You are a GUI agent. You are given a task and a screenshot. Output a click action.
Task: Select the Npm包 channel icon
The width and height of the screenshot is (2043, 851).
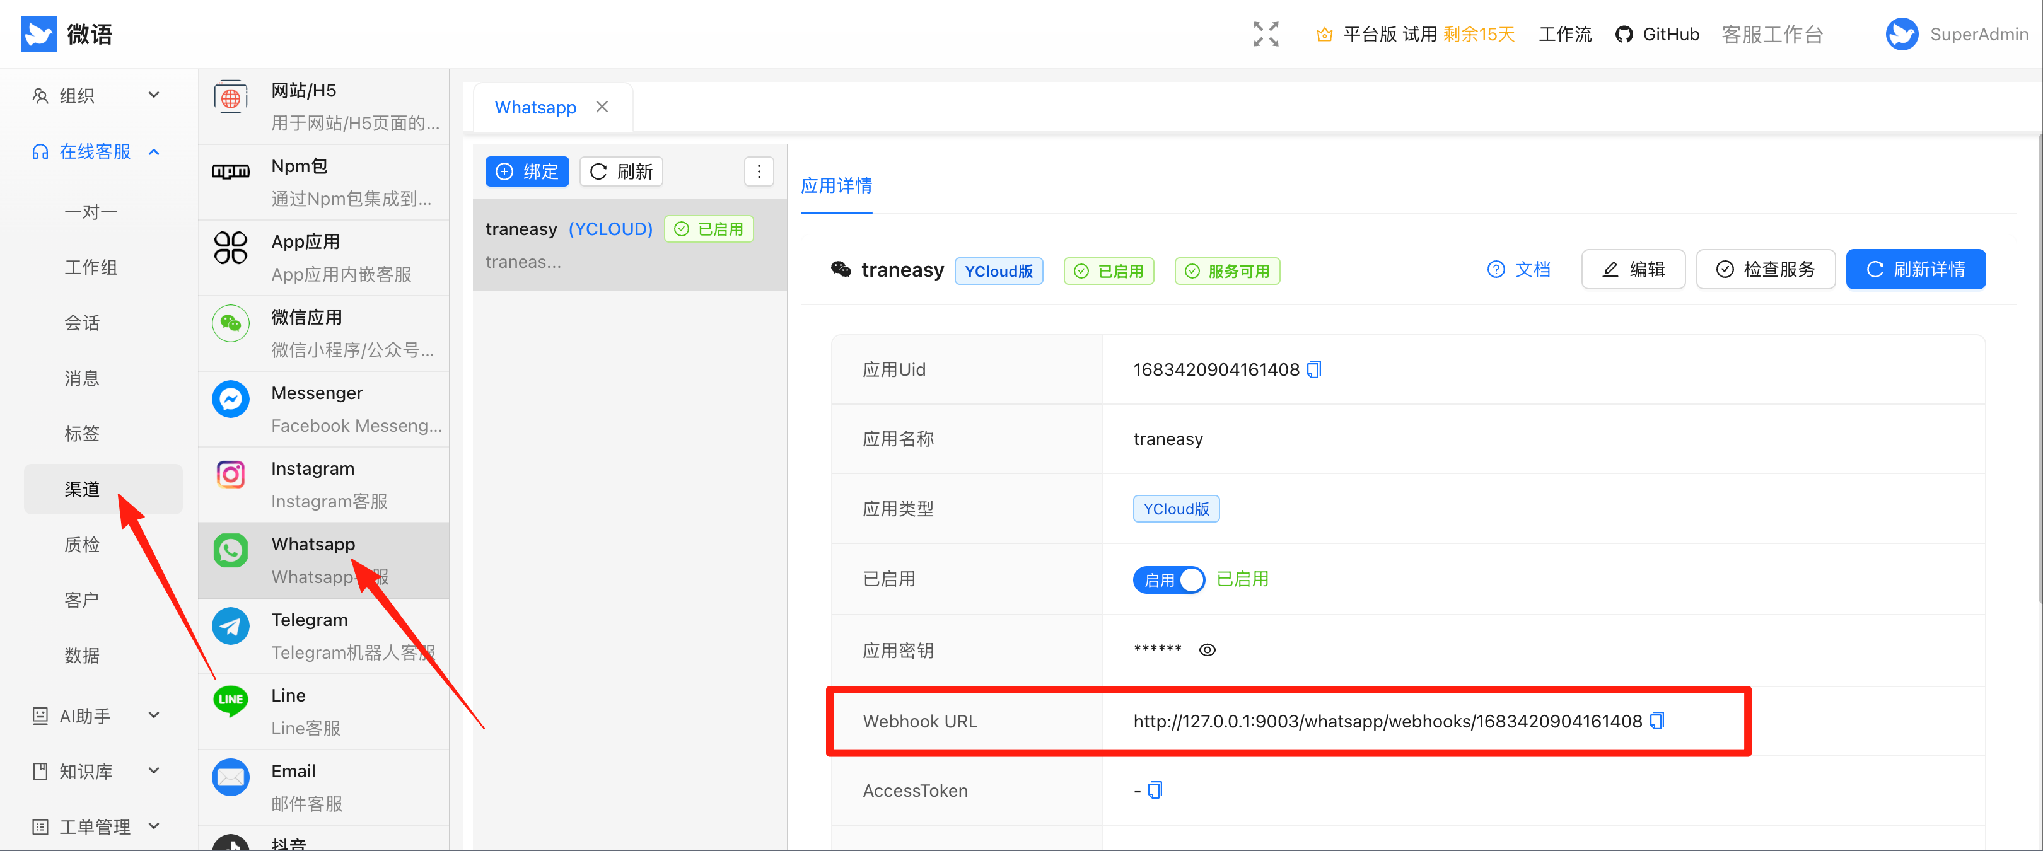[231, 171]
